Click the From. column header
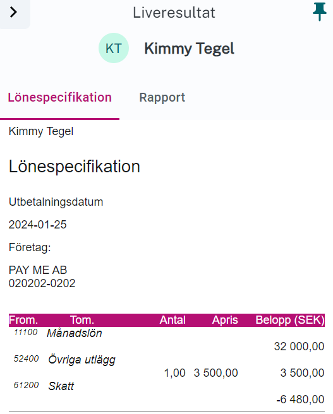 coord(23,320)
